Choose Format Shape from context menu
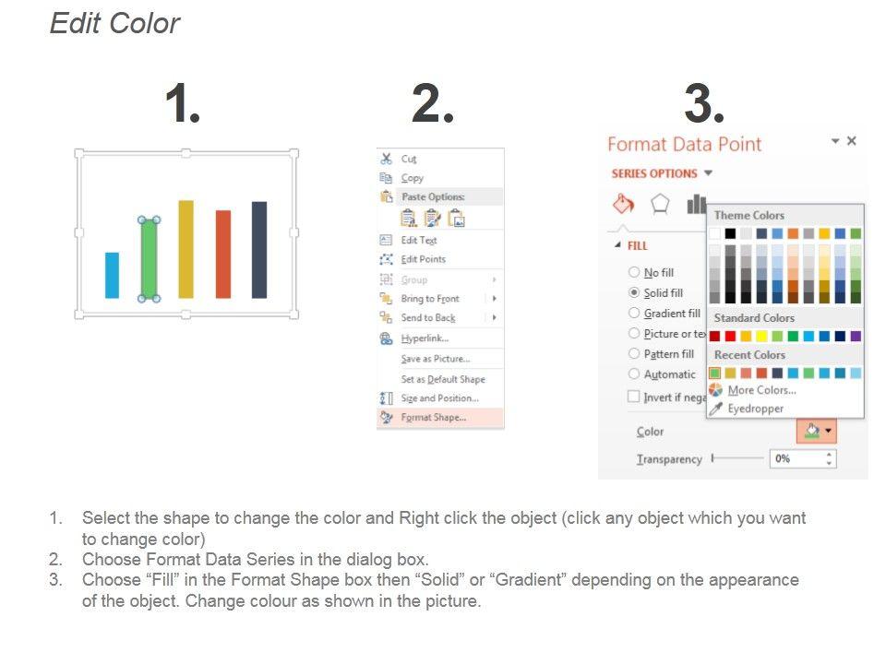 click(x=434, y=418)
